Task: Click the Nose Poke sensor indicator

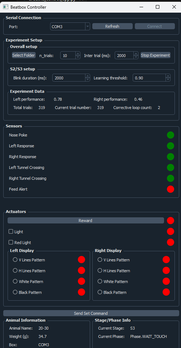Action: point(171,135)
